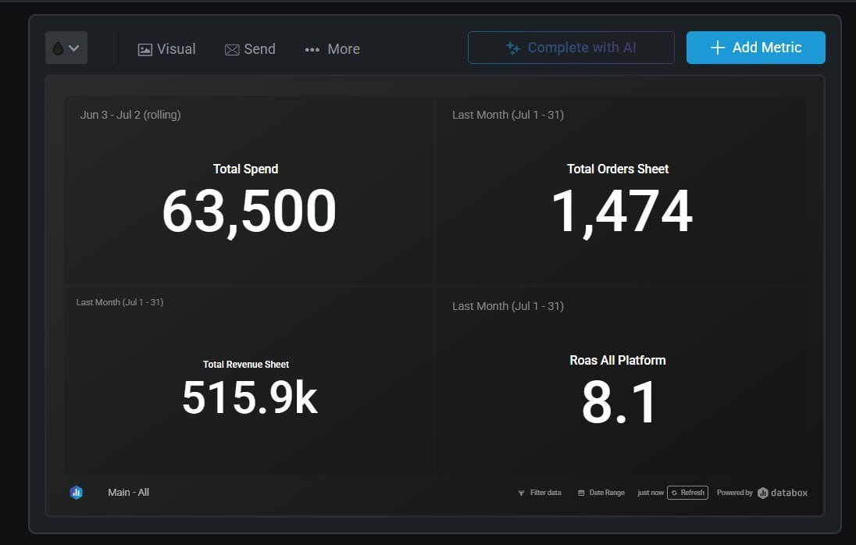Open the droplet theme color dropdown
The height and width of the screenshot is (545, 856).
[x=66, y=48]
